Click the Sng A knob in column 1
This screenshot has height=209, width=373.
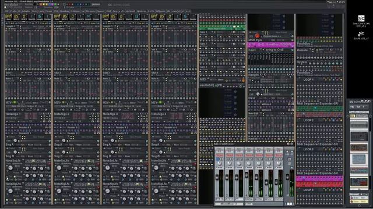pos(15,140)
